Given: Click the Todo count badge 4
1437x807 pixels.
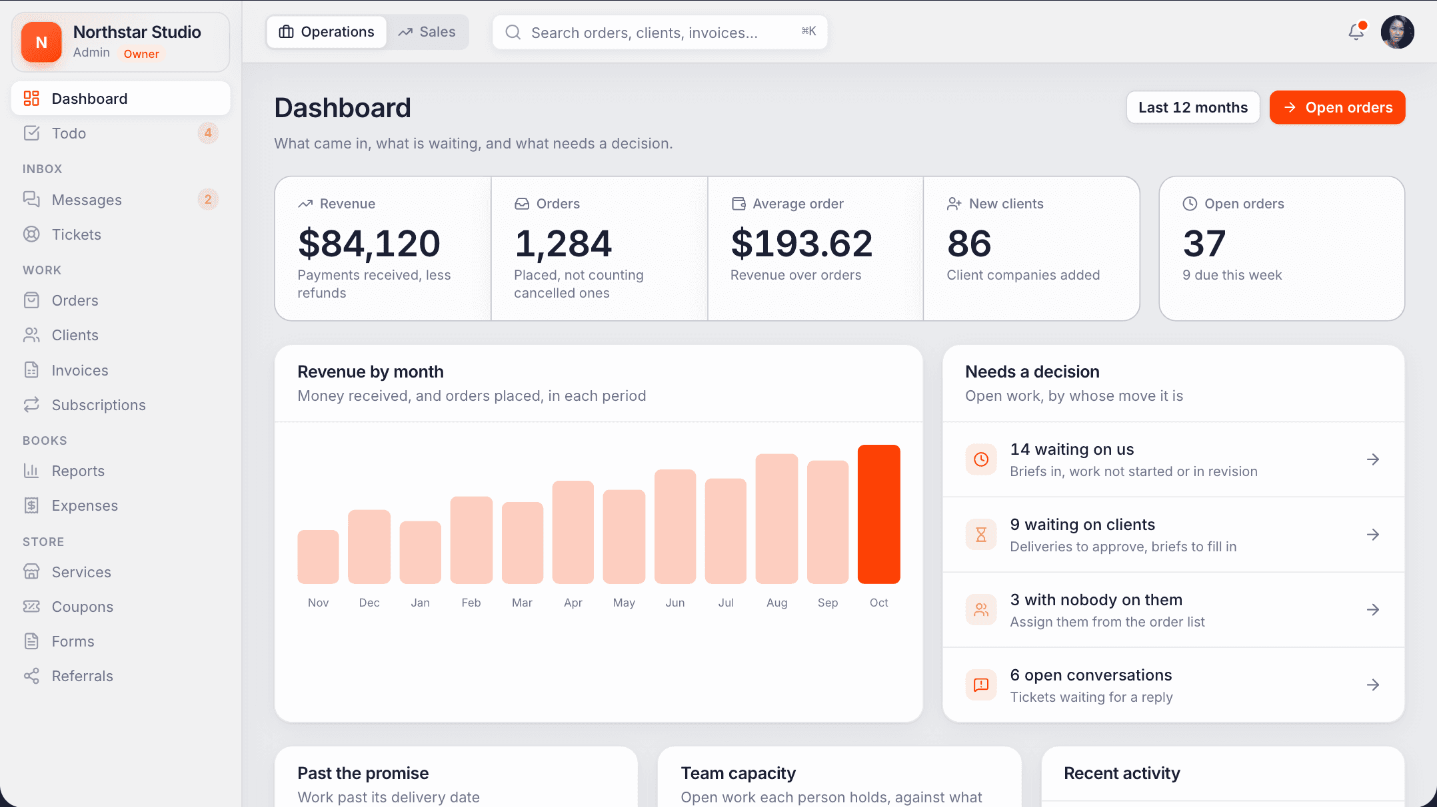Looking at the screenshot, I should (x=208, y=133).
